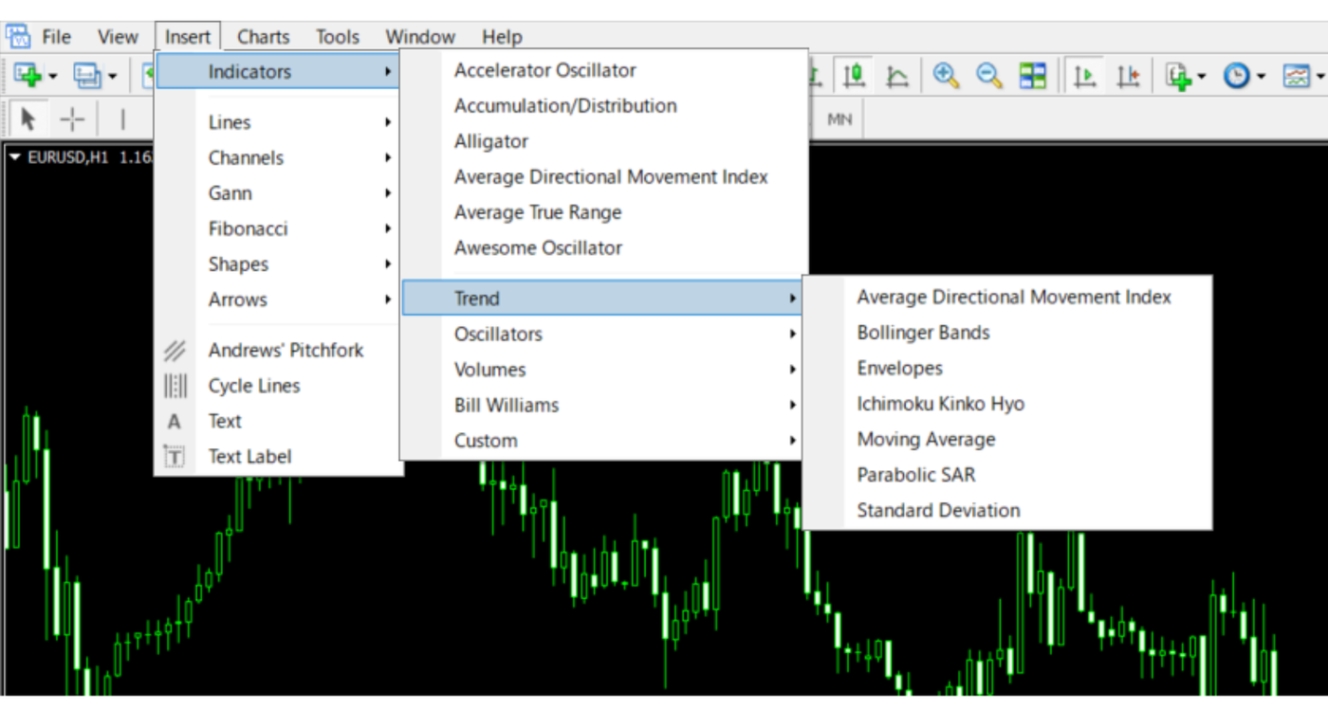Select the MN timeframe button
This screenshot has width=1328, height=708.
pos(839,119)
